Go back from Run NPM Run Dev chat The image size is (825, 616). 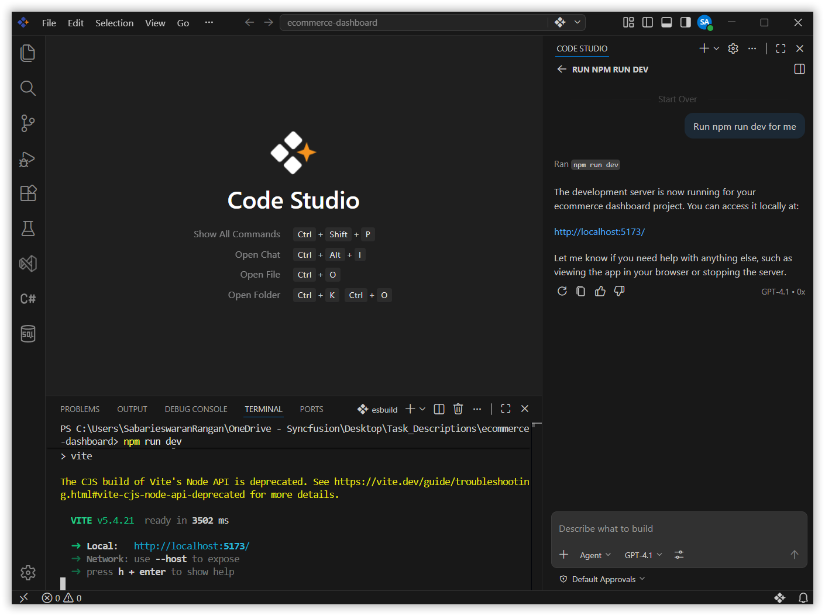[x=562, y=69]
